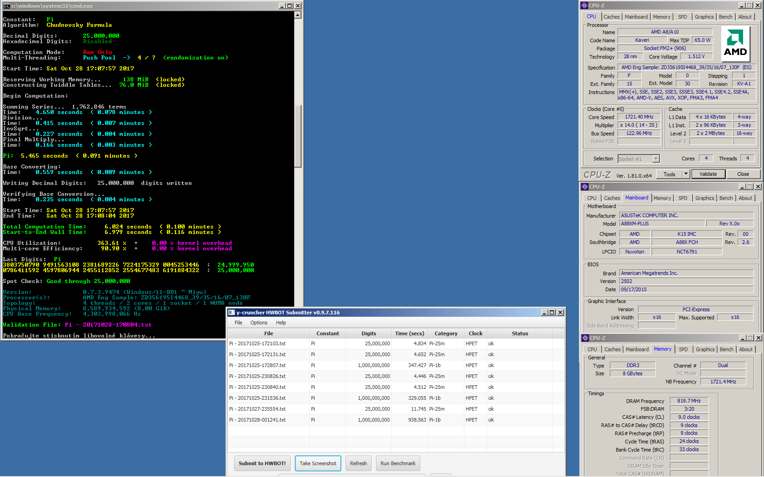This screenshot has height=477, width=764.
Task: Select row Pi - 20171025-231536.txt
Action: [x=396, y=398]
